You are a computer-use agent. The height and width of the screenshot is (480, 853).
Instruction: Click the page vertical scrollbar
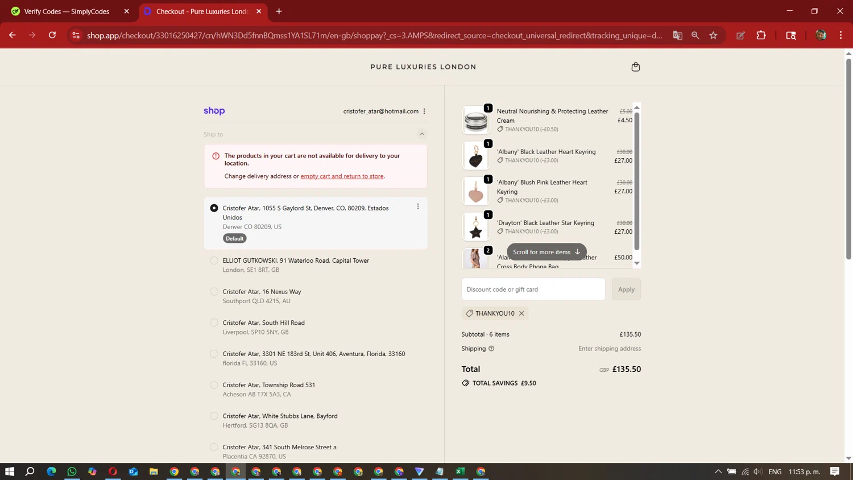click(x=848, y=159)
